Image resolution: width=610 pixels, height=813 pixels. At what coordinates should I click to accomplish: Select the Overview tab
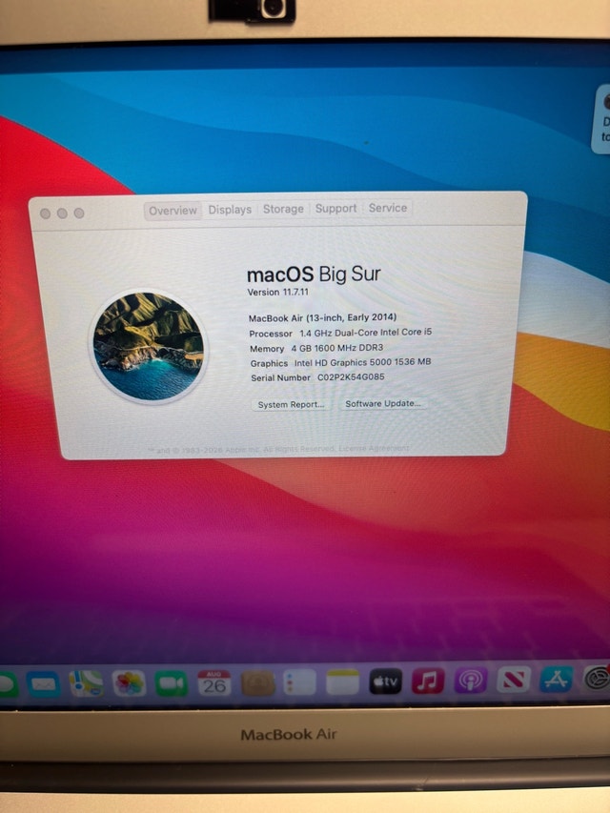pos(173,211)
